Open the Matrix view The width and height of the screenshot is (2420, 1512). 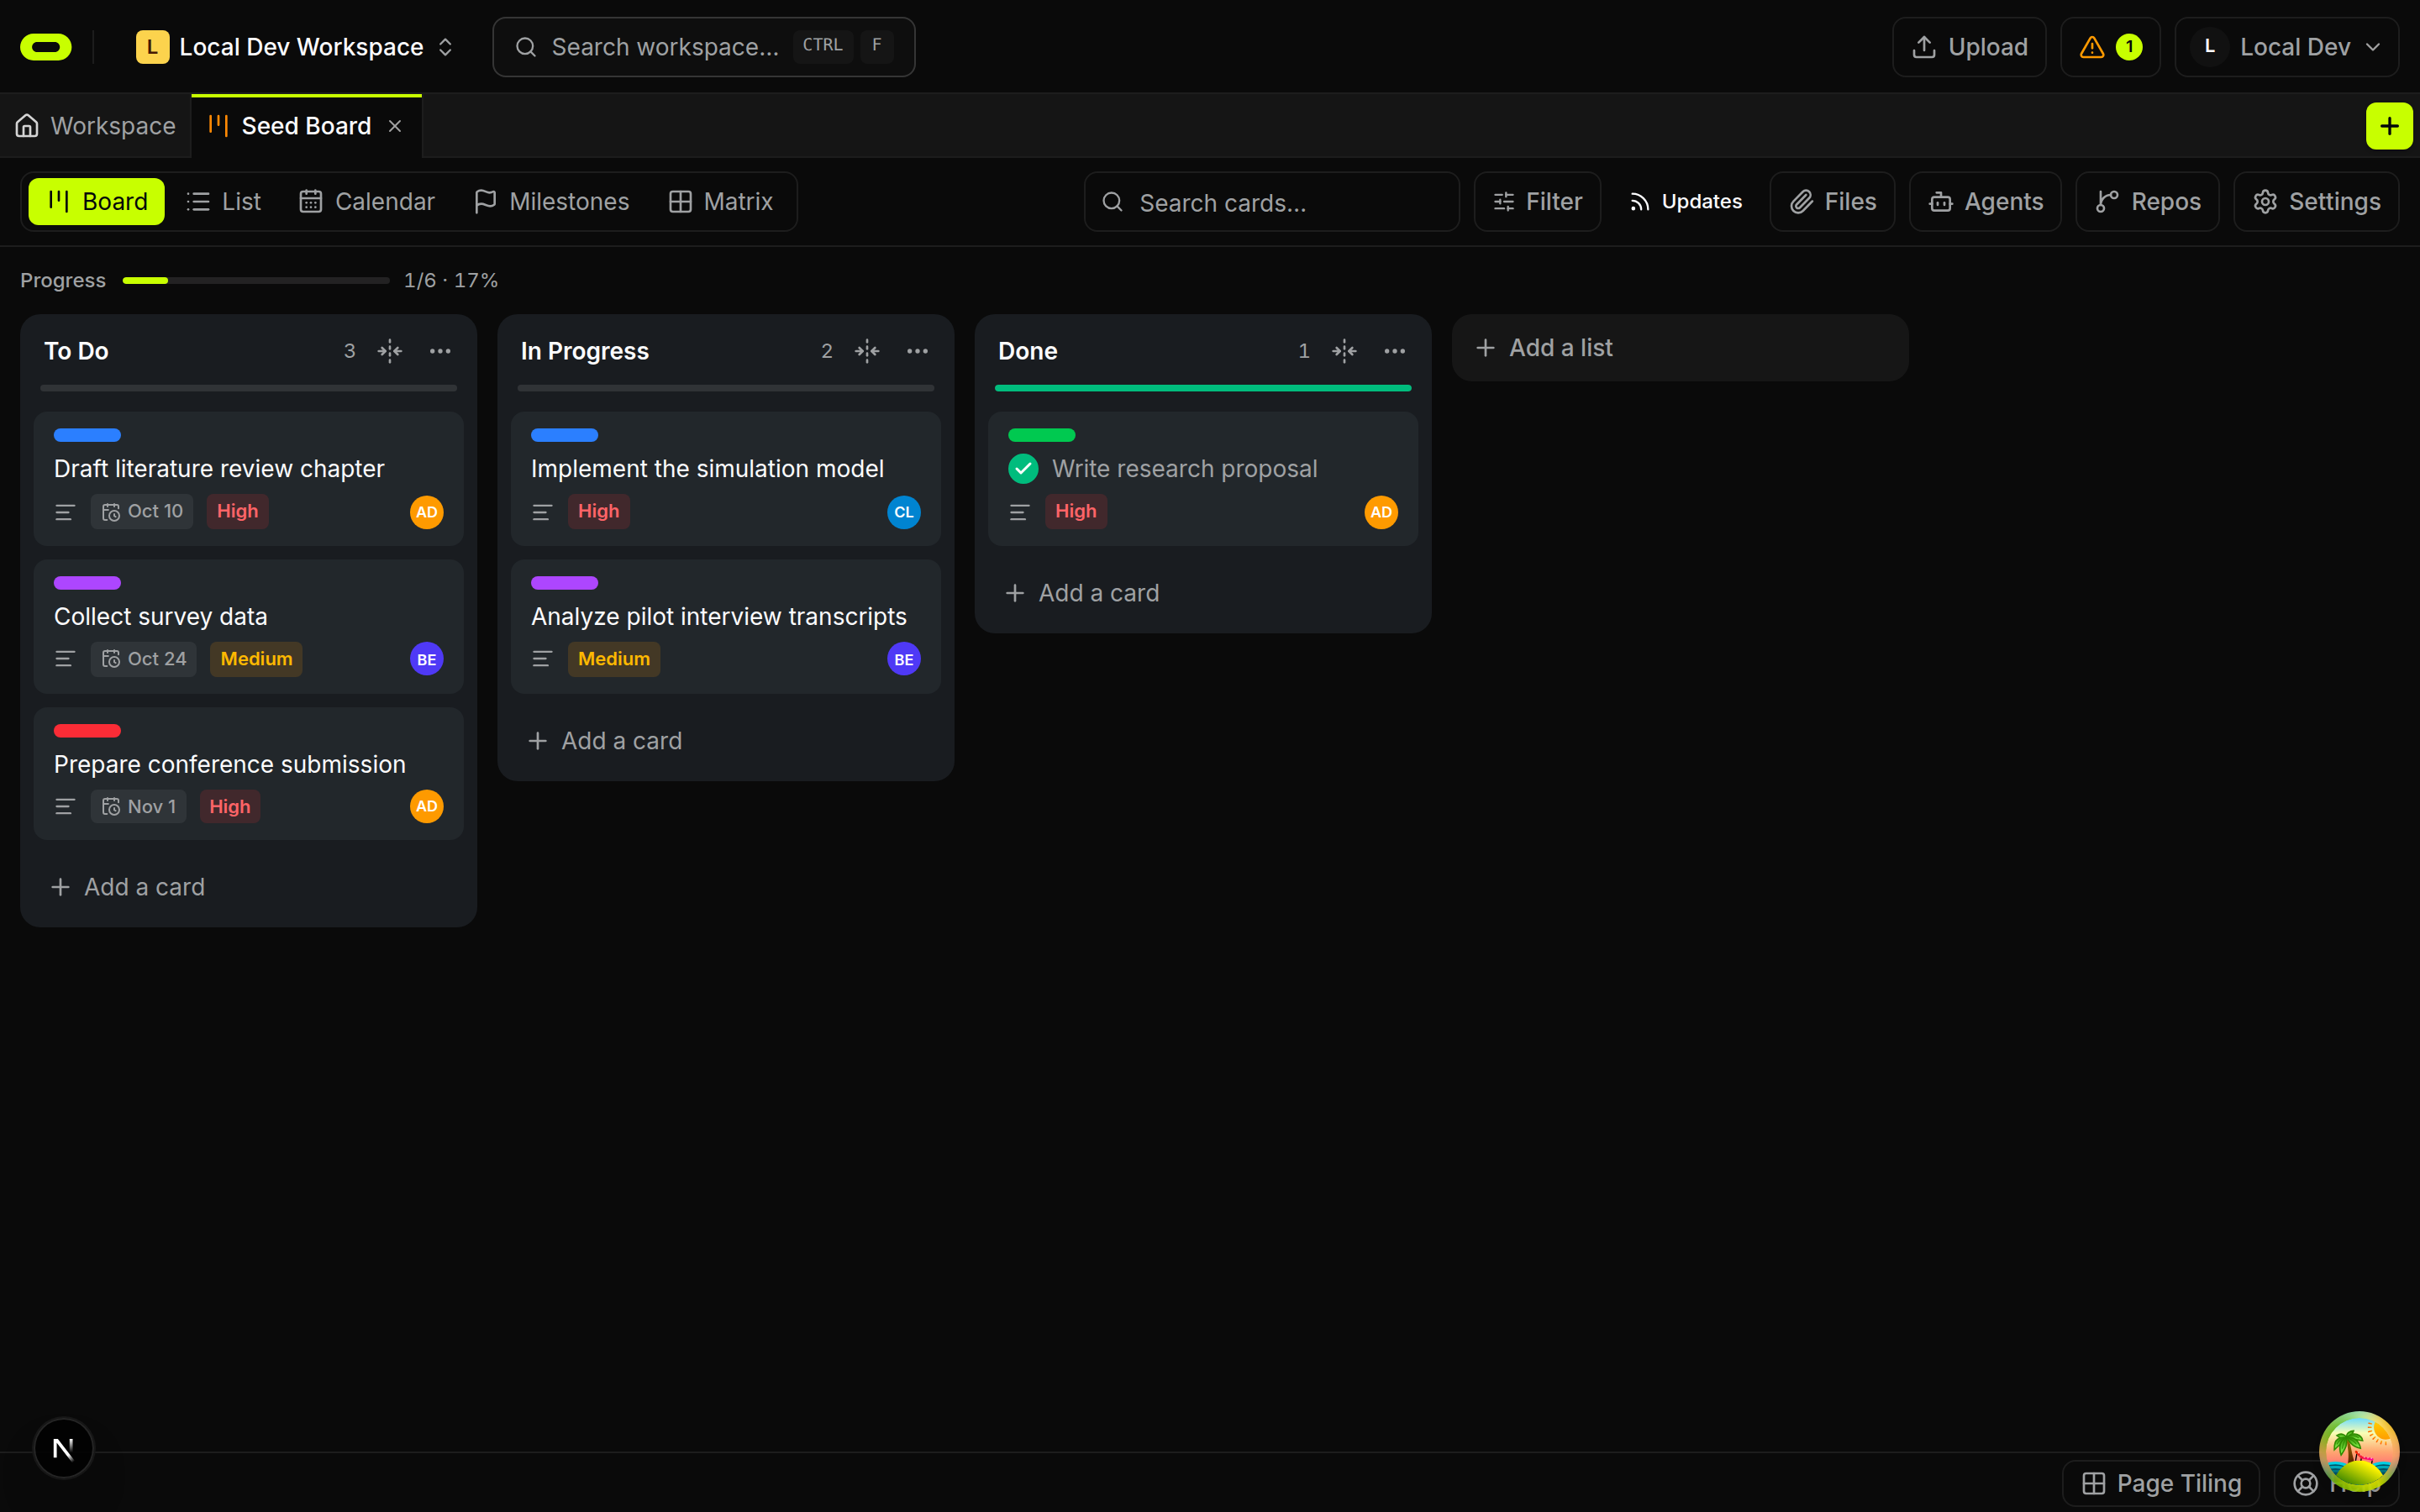coord(721,202)
